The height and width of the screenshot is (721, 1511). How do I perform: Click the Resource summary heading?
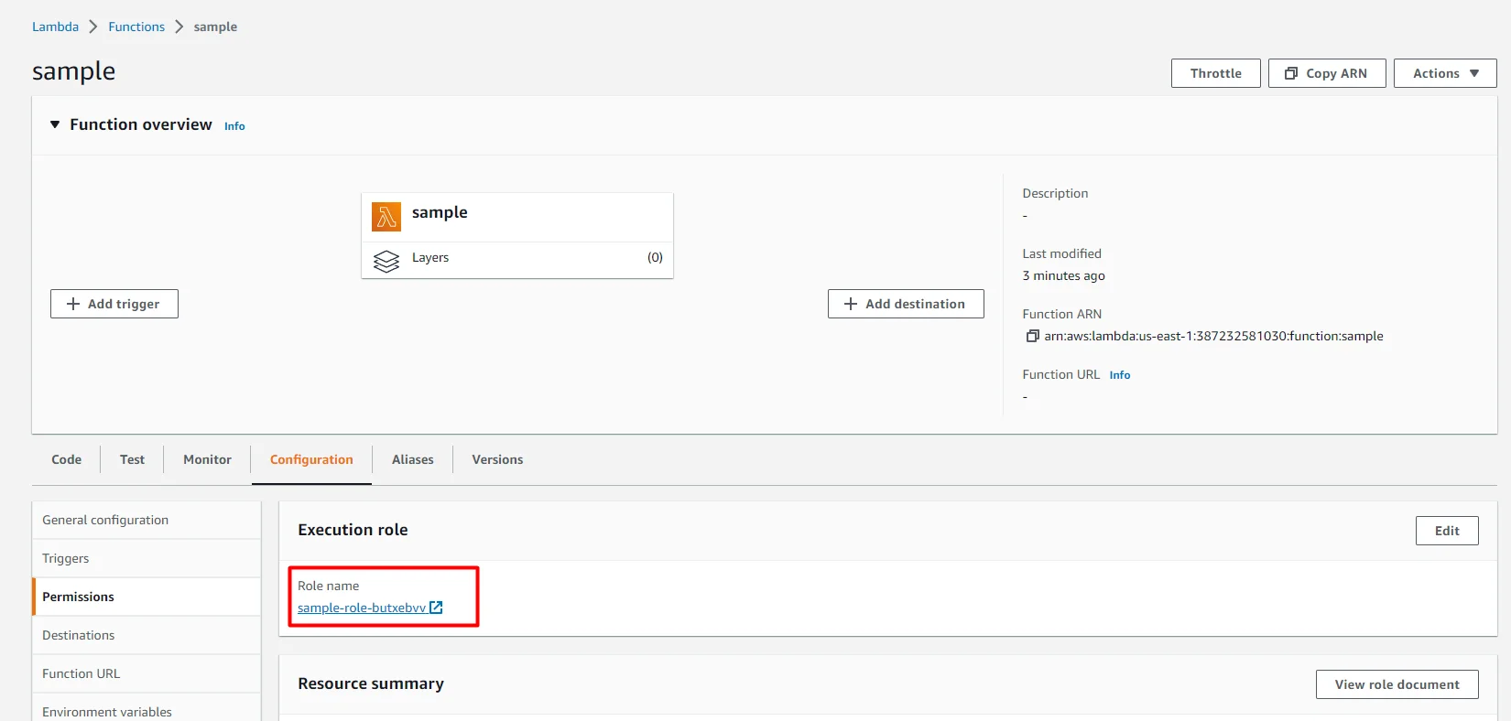(x=371, y=683)
